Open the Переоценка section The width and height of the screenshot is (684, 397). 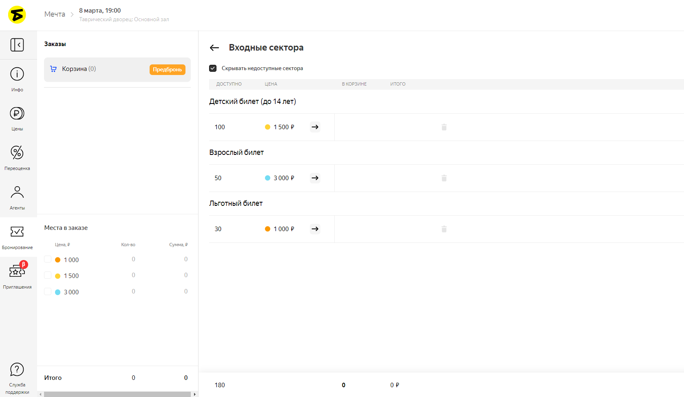pyautogui.click(x=17, y=158)
